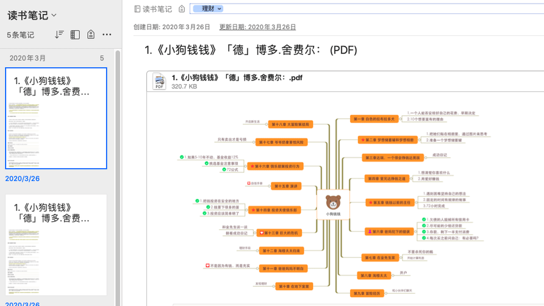This screenshot has width=544, height=306.
Task: Click the 第五章 mind map node
Action: (390, 202)
